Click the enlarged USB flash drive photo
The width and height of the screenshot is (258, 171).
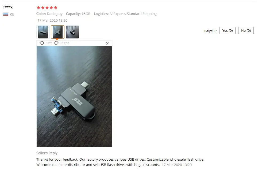click(x=74, y=96)
